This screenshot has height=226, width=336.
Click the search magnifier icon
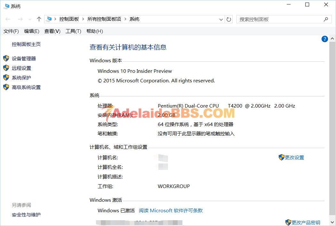tap(326, 19)
